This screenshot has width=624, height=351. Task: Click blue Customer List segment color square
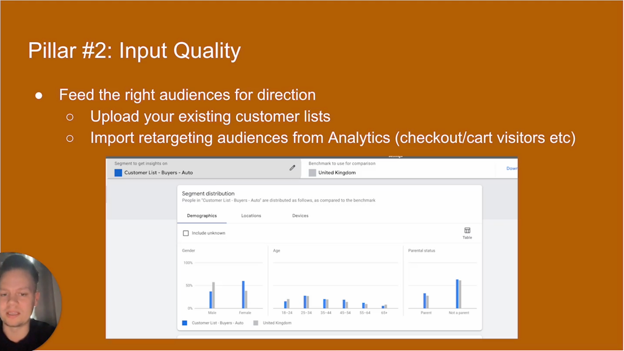coord(118,173)
